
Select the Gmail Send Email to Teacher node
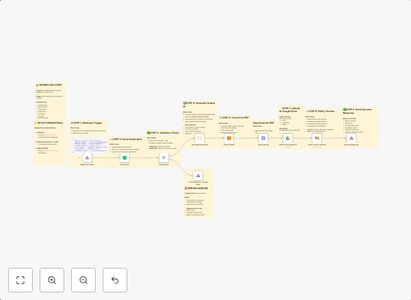coord(317,138)
